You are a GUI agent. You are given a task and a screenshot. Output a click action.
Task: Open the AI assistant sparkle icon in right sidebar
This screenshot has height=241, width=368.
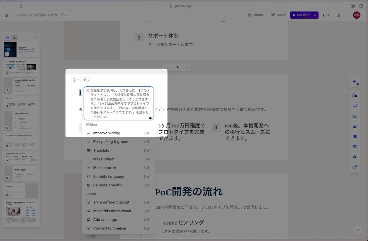pyautogui.click(x=355, y=82)
